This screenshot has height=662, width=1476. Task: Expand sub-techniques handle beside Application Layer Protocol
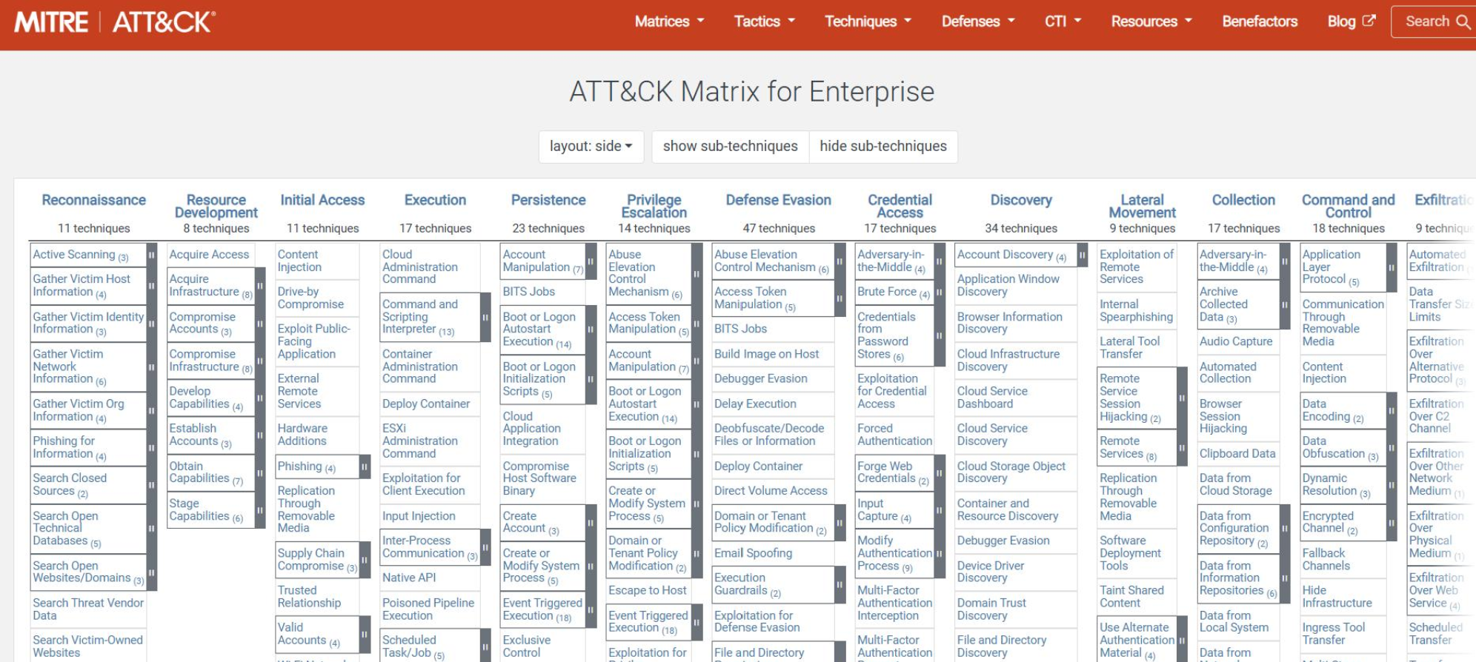click(x=1392, y=267)
